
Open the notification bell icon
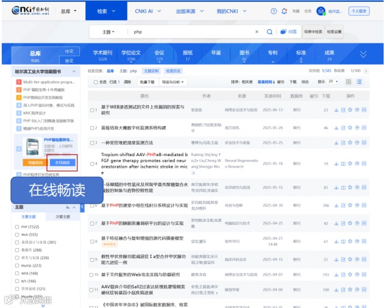tap(284, 11)
